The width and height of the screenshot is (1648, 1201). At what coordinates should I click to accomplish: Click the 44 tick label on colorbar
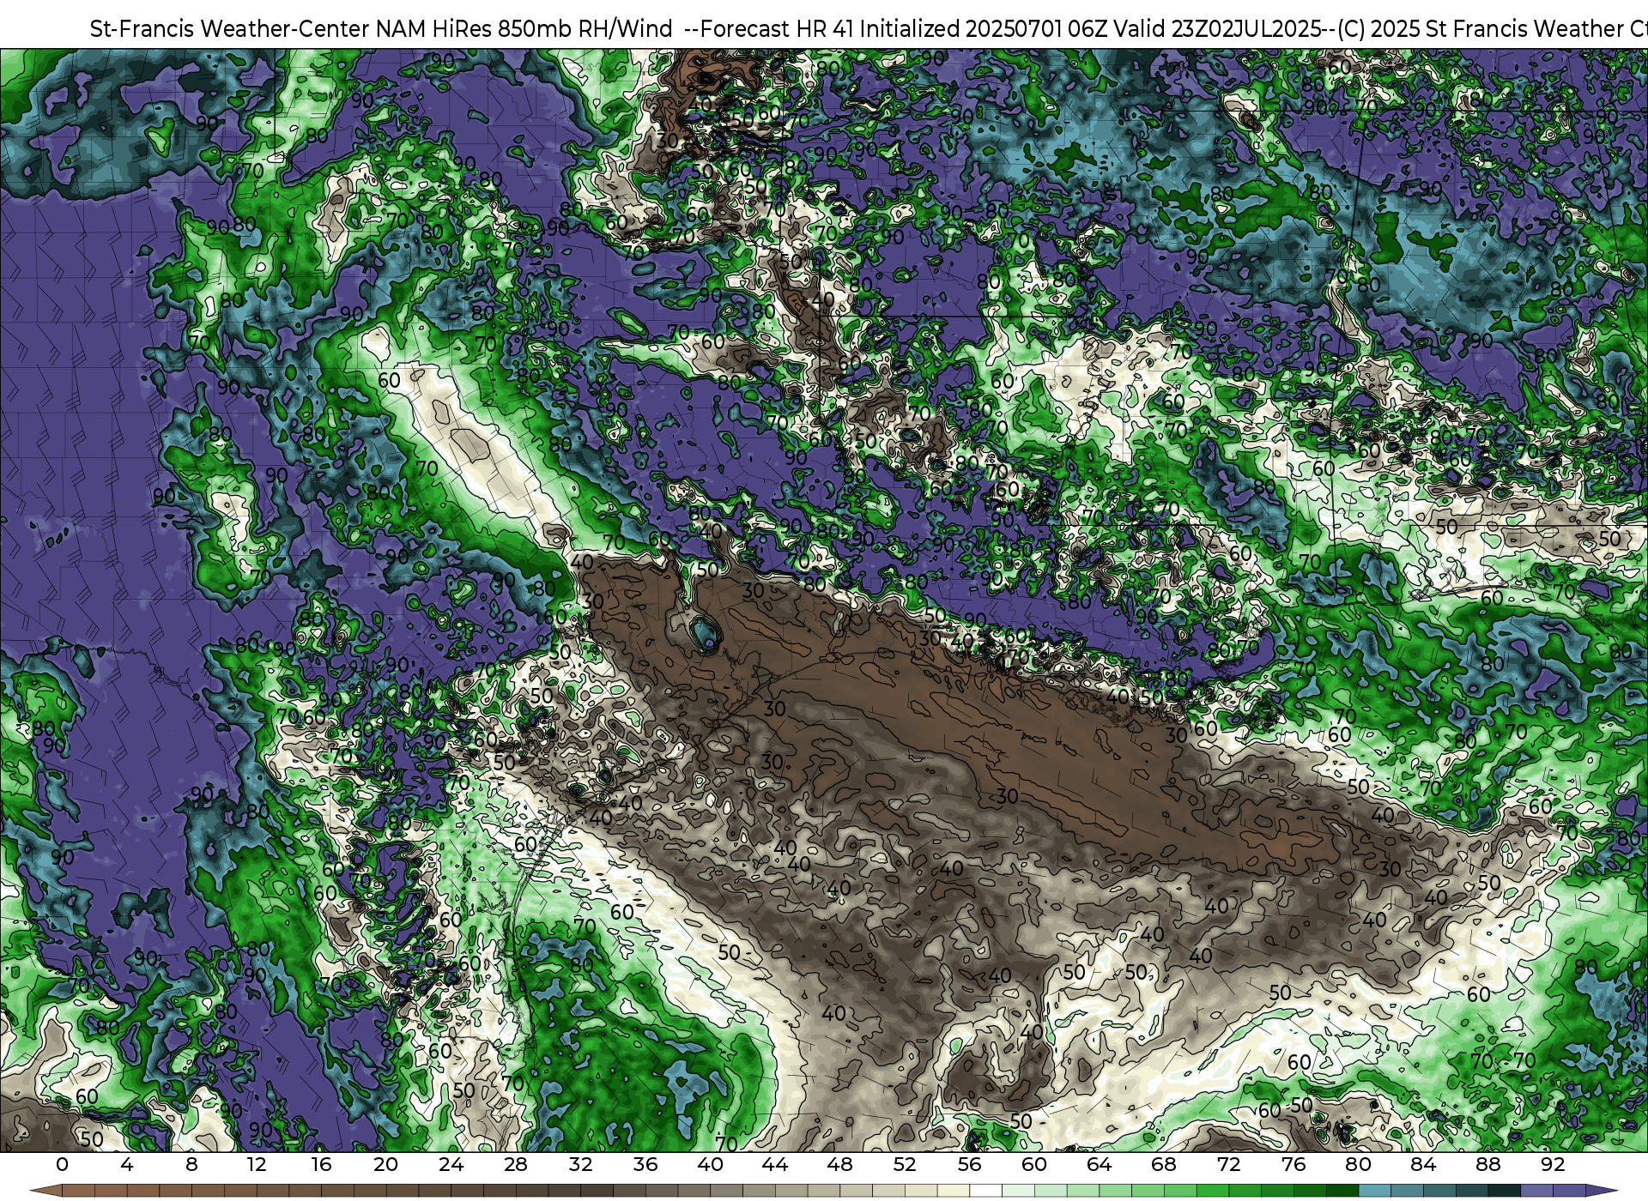(775, 1164)
